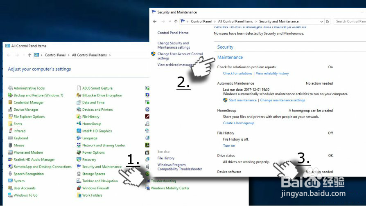The image size is (366, 206).
Task: Open Phone and Modem icon
Action: [x=10, y=152]
